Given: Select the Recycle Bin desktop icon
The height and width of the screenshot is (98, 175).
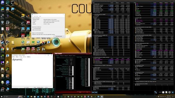Looking at the screenshot, I should coord(2,22).
